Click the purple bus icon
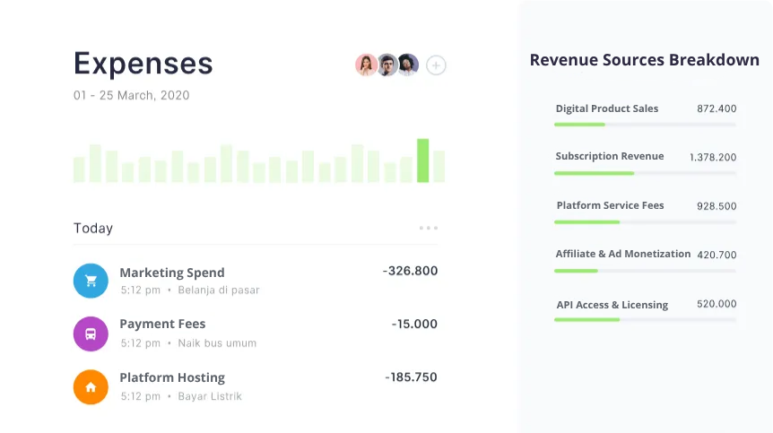 coord(91,334)
